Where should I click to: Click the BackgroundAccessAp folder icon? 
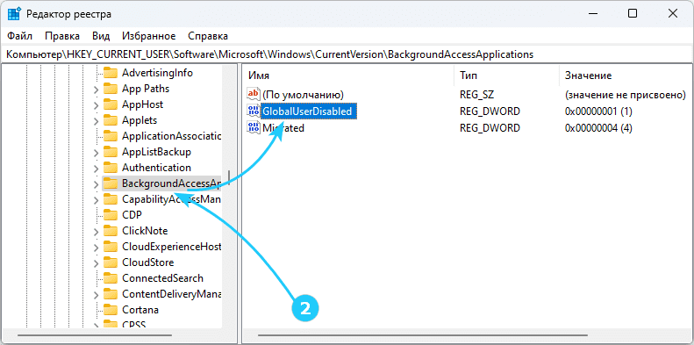[111, 183]
